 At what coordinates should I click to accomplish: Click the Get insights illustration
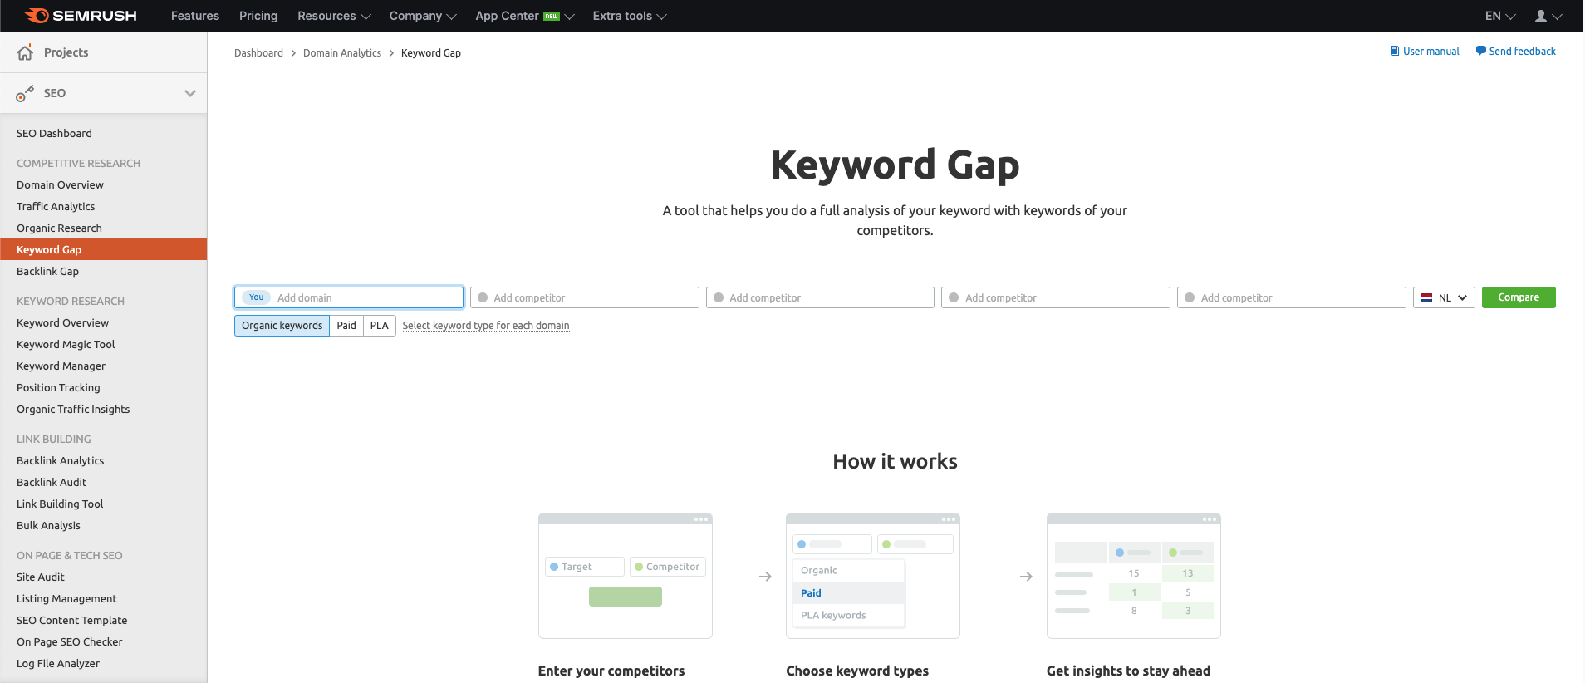point(1134,576)
